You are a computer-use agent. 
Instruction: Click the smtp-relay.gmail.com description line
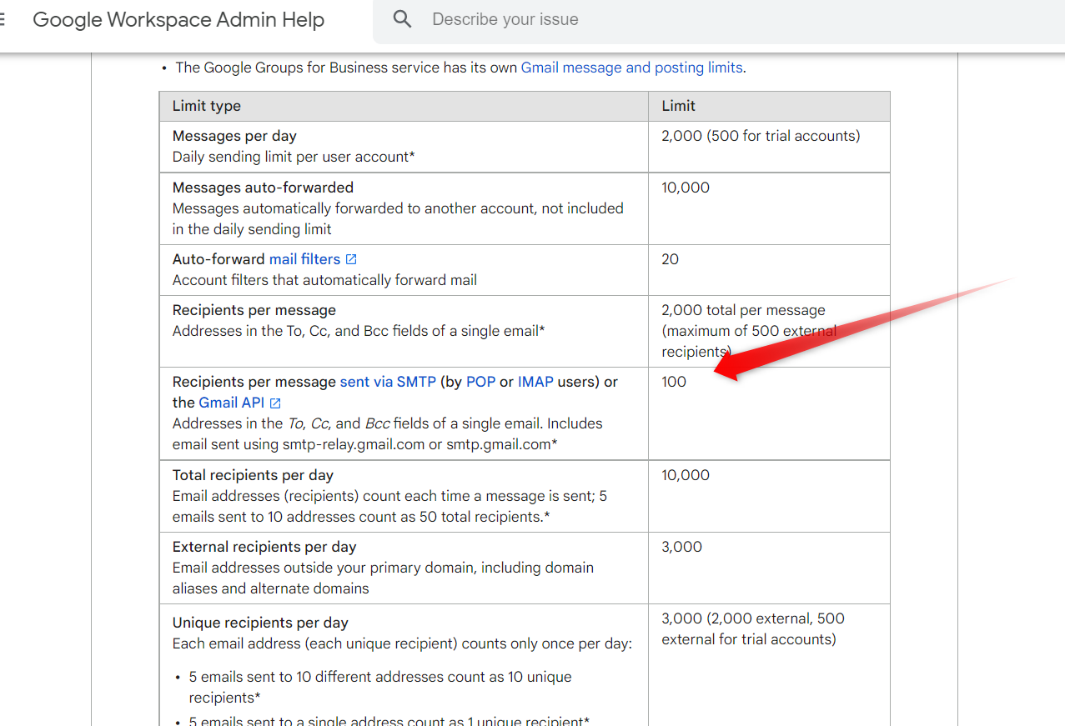(365, 444)
